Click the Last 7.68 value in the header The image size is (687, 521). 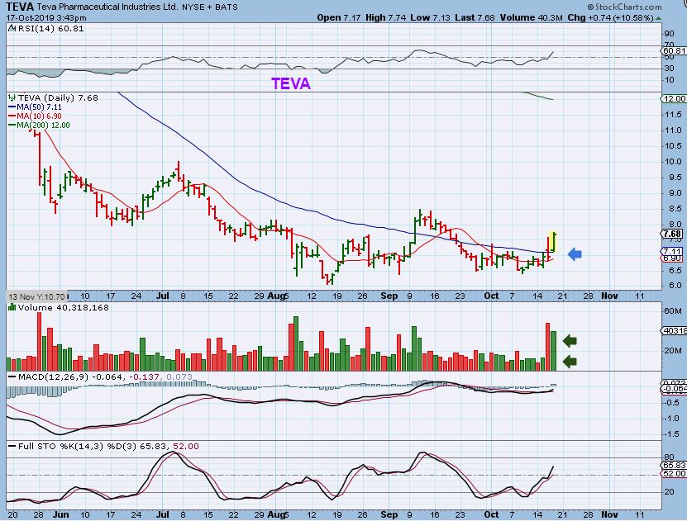point(475,18)
